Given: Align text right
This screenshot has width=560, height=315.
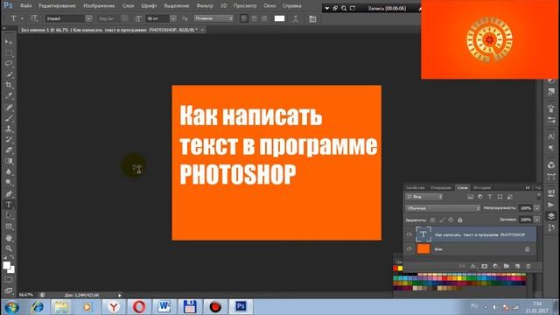Looking at the screenshot, I should pos(264,18).
